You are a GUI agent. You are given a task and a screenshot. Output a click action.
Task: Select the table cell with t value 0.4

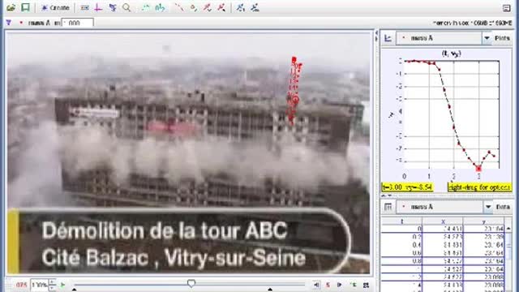pos(402,245)
